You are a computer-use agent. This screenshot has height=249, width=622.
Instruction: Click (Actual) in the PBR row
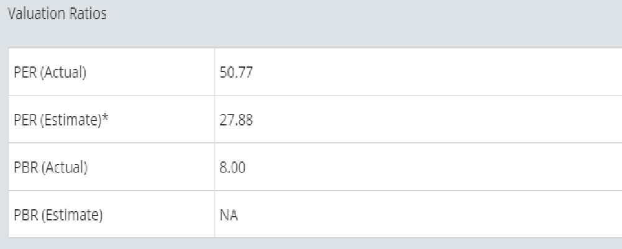62,167
